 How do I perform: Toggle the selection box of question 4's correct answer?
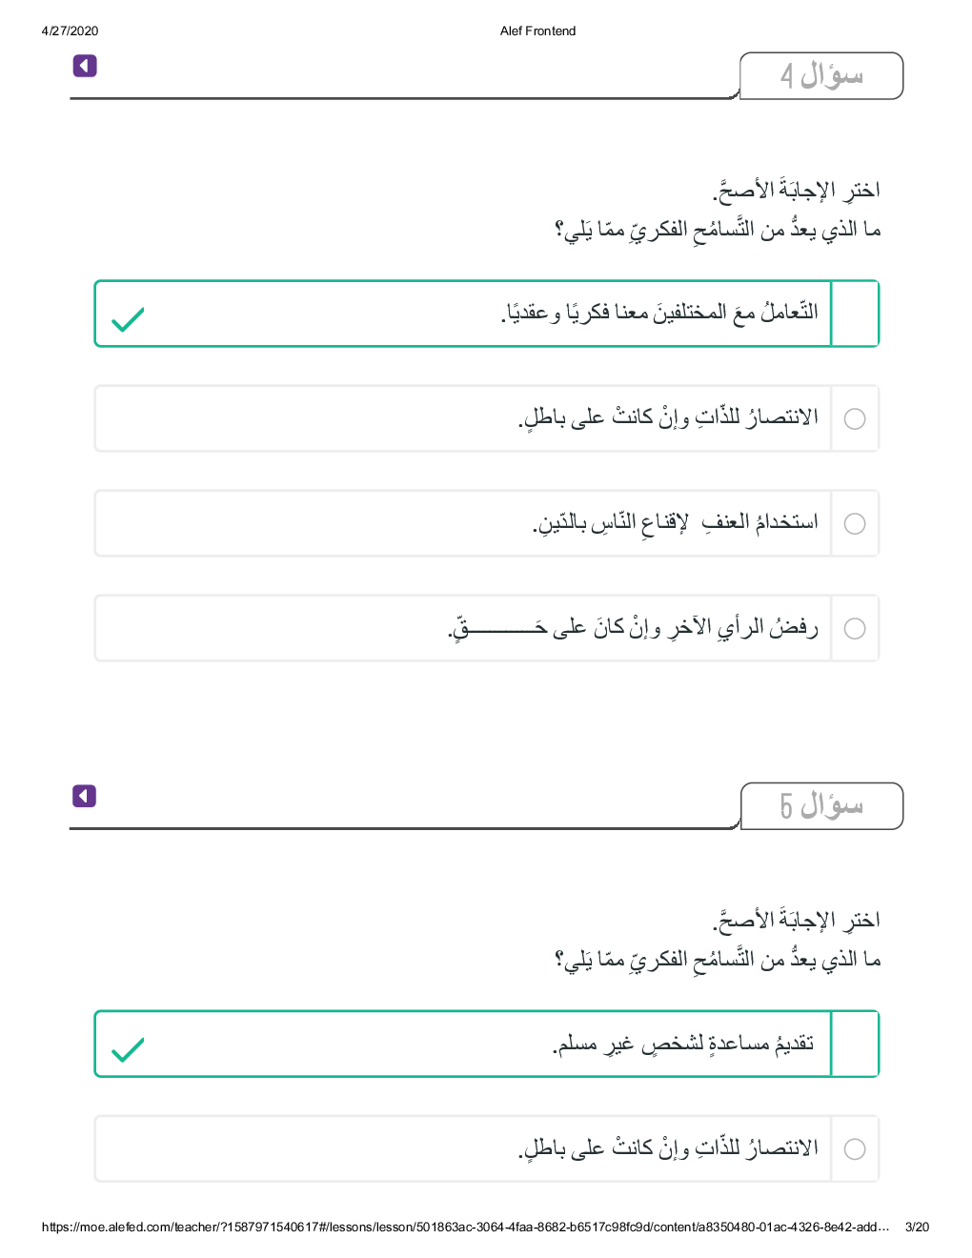pos(855,314)
